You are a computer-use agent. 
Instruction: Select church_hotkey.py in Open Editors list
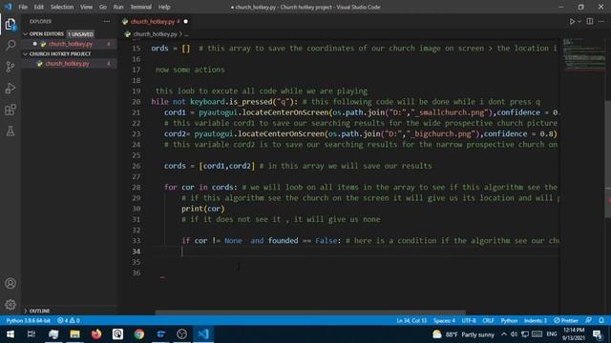pos(71,44)
